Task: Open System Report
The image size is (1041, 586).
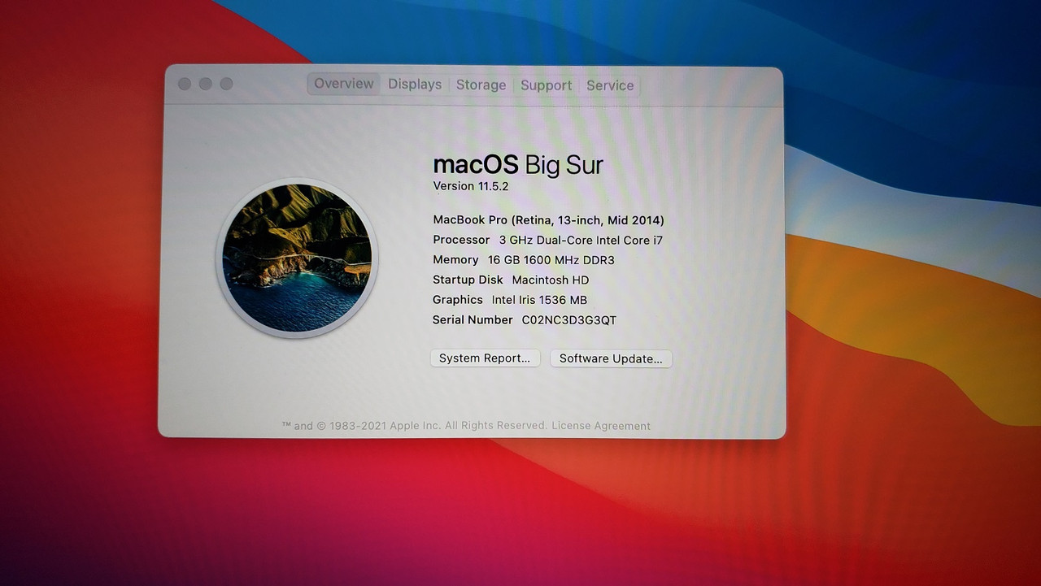Action: pyautogui.click(x=485, y=358)
